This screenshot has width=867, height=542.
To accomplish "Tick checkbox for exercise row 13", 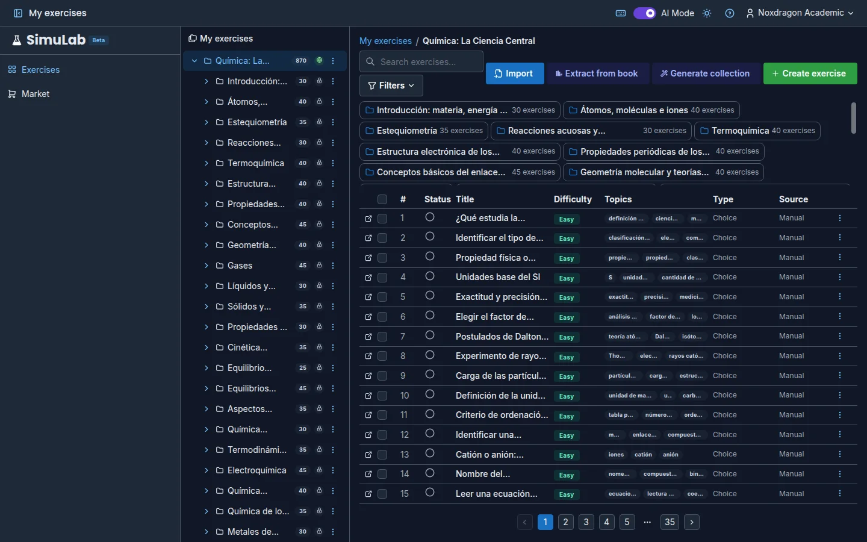I will [382, 455].
